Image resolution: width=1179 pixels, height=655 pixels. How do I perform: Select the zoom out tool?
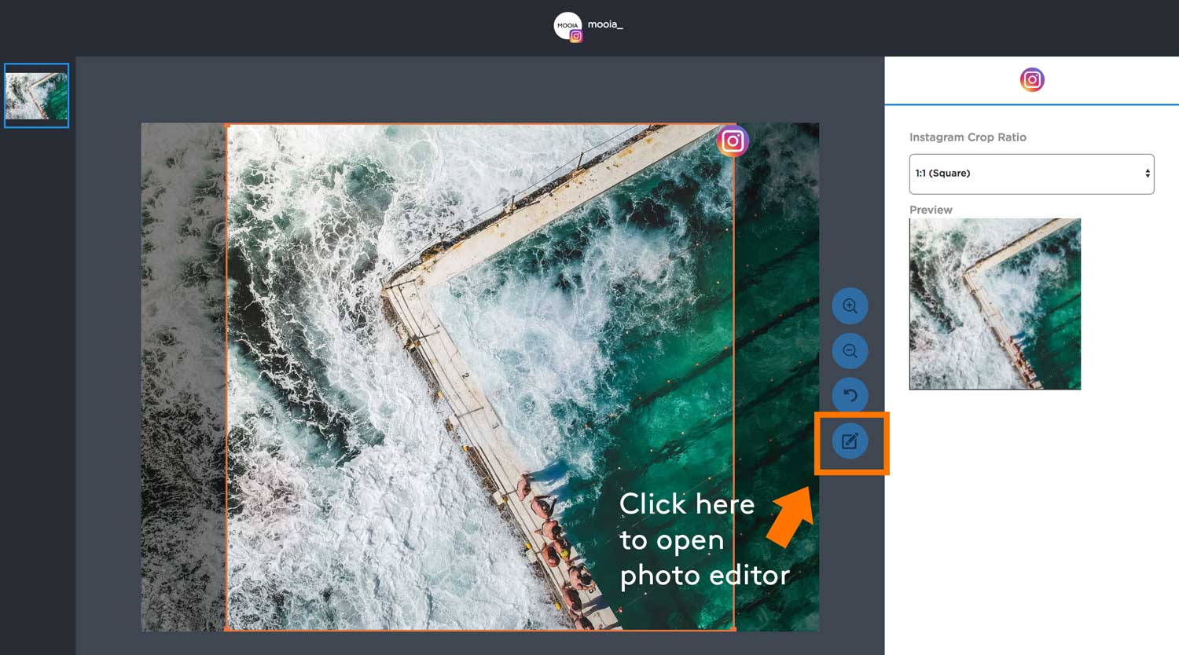(850, 350)
